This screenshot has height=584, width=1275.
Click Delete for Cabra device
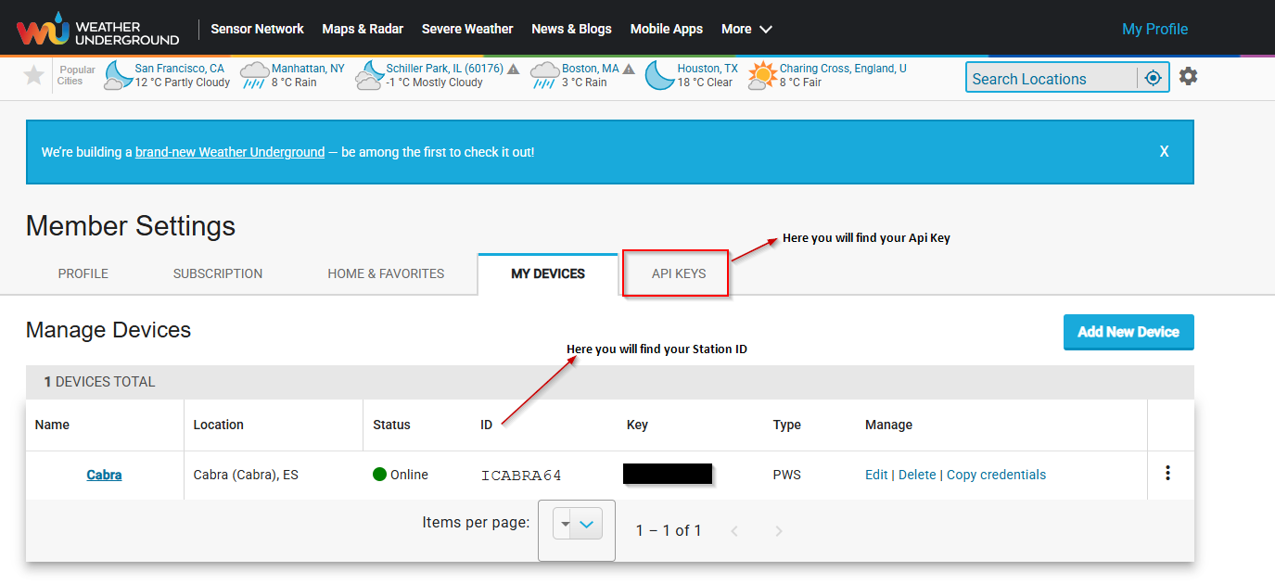(x=917, y=475)
